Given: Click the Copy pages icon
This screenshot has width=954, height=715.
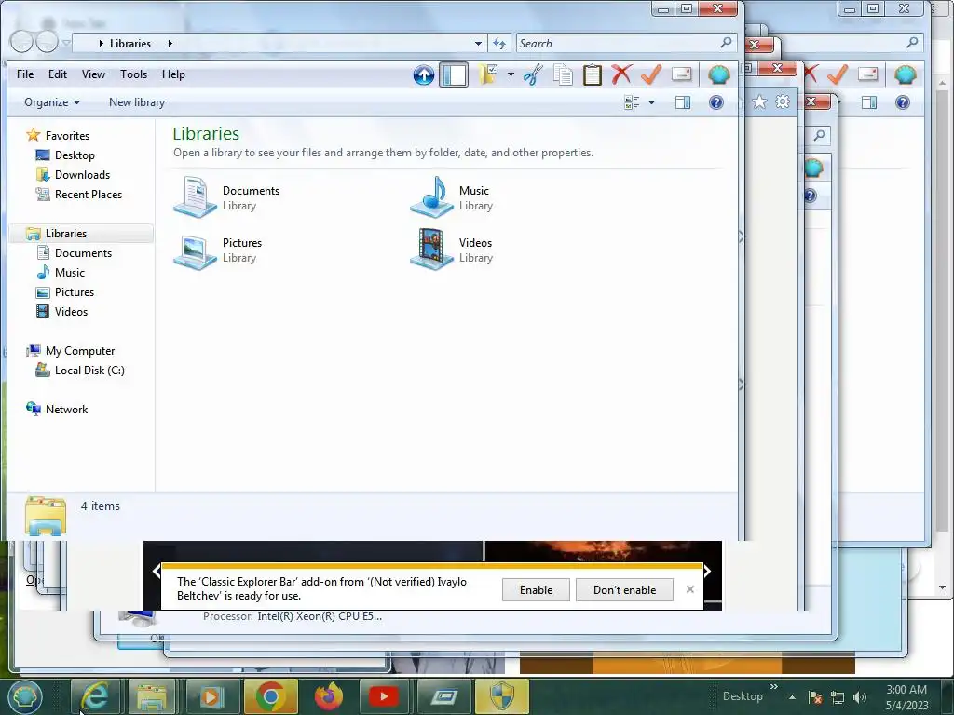Looking at the screenshot, I should [563, 74].
